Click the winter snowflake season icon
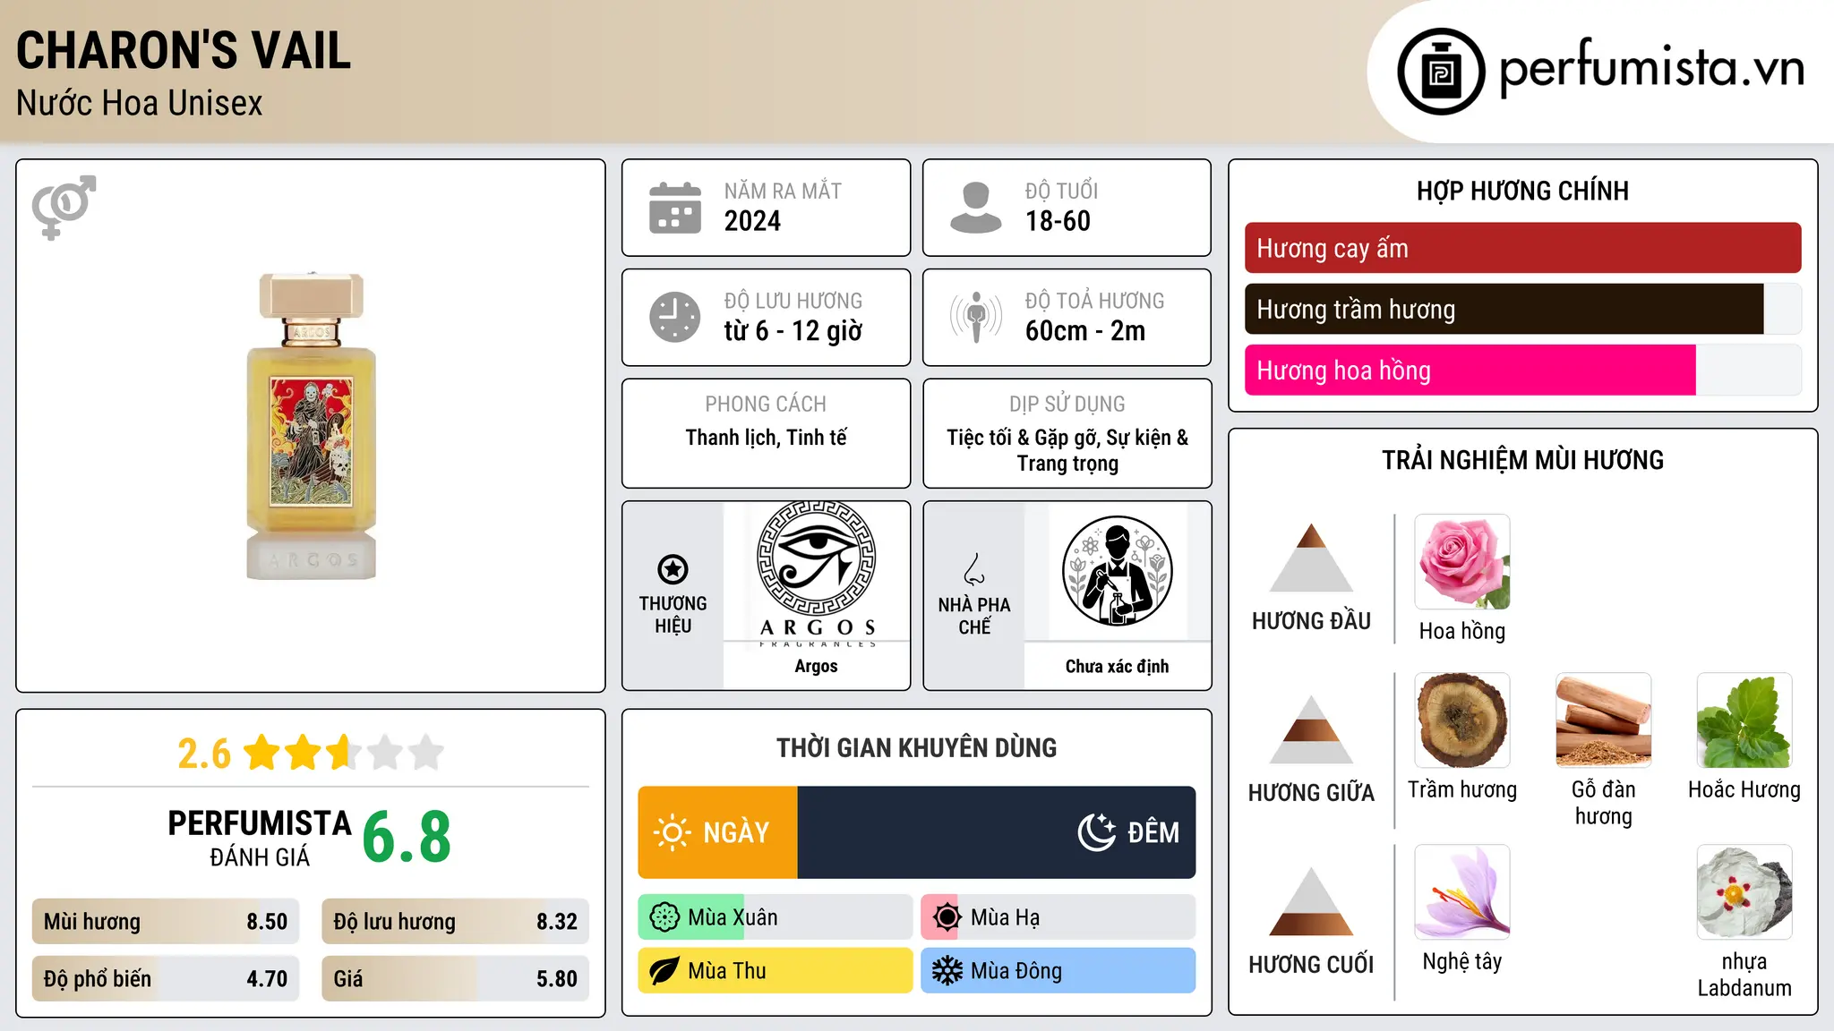The height and width of the screenshot is (1031, 1834). pyautogui.click(x=947, y=971)
